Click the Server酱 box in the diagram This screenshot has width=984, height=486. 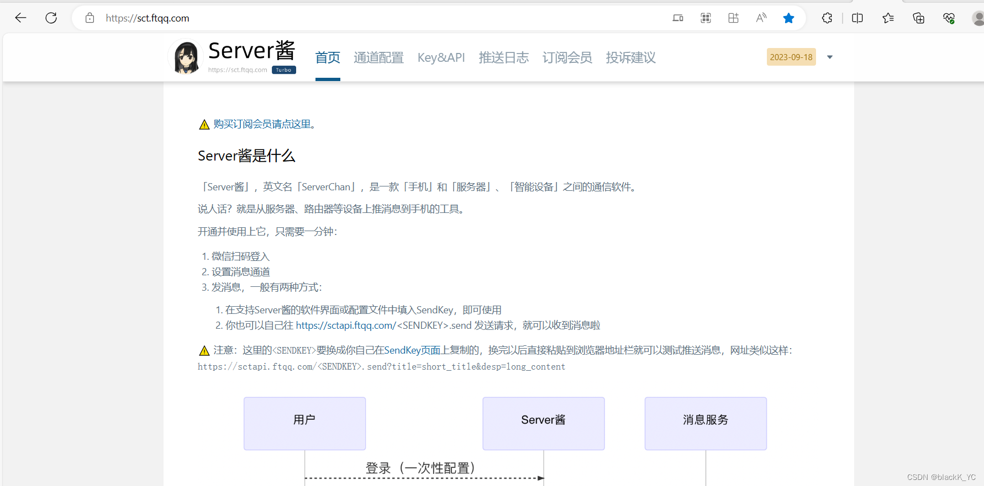tap(544, 424)
